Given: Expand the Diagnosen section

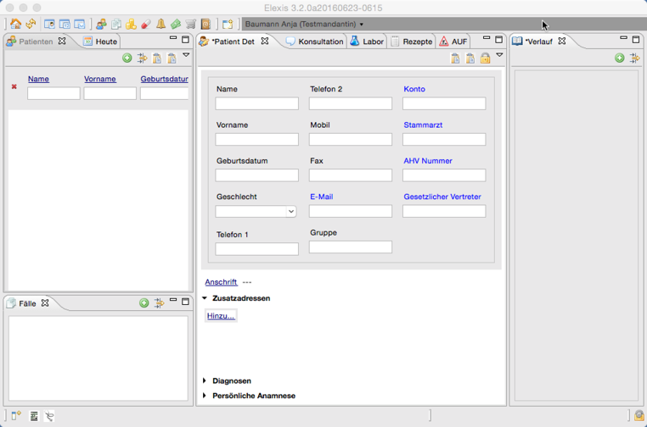Looking at the screenshot, I should point(205,380).
